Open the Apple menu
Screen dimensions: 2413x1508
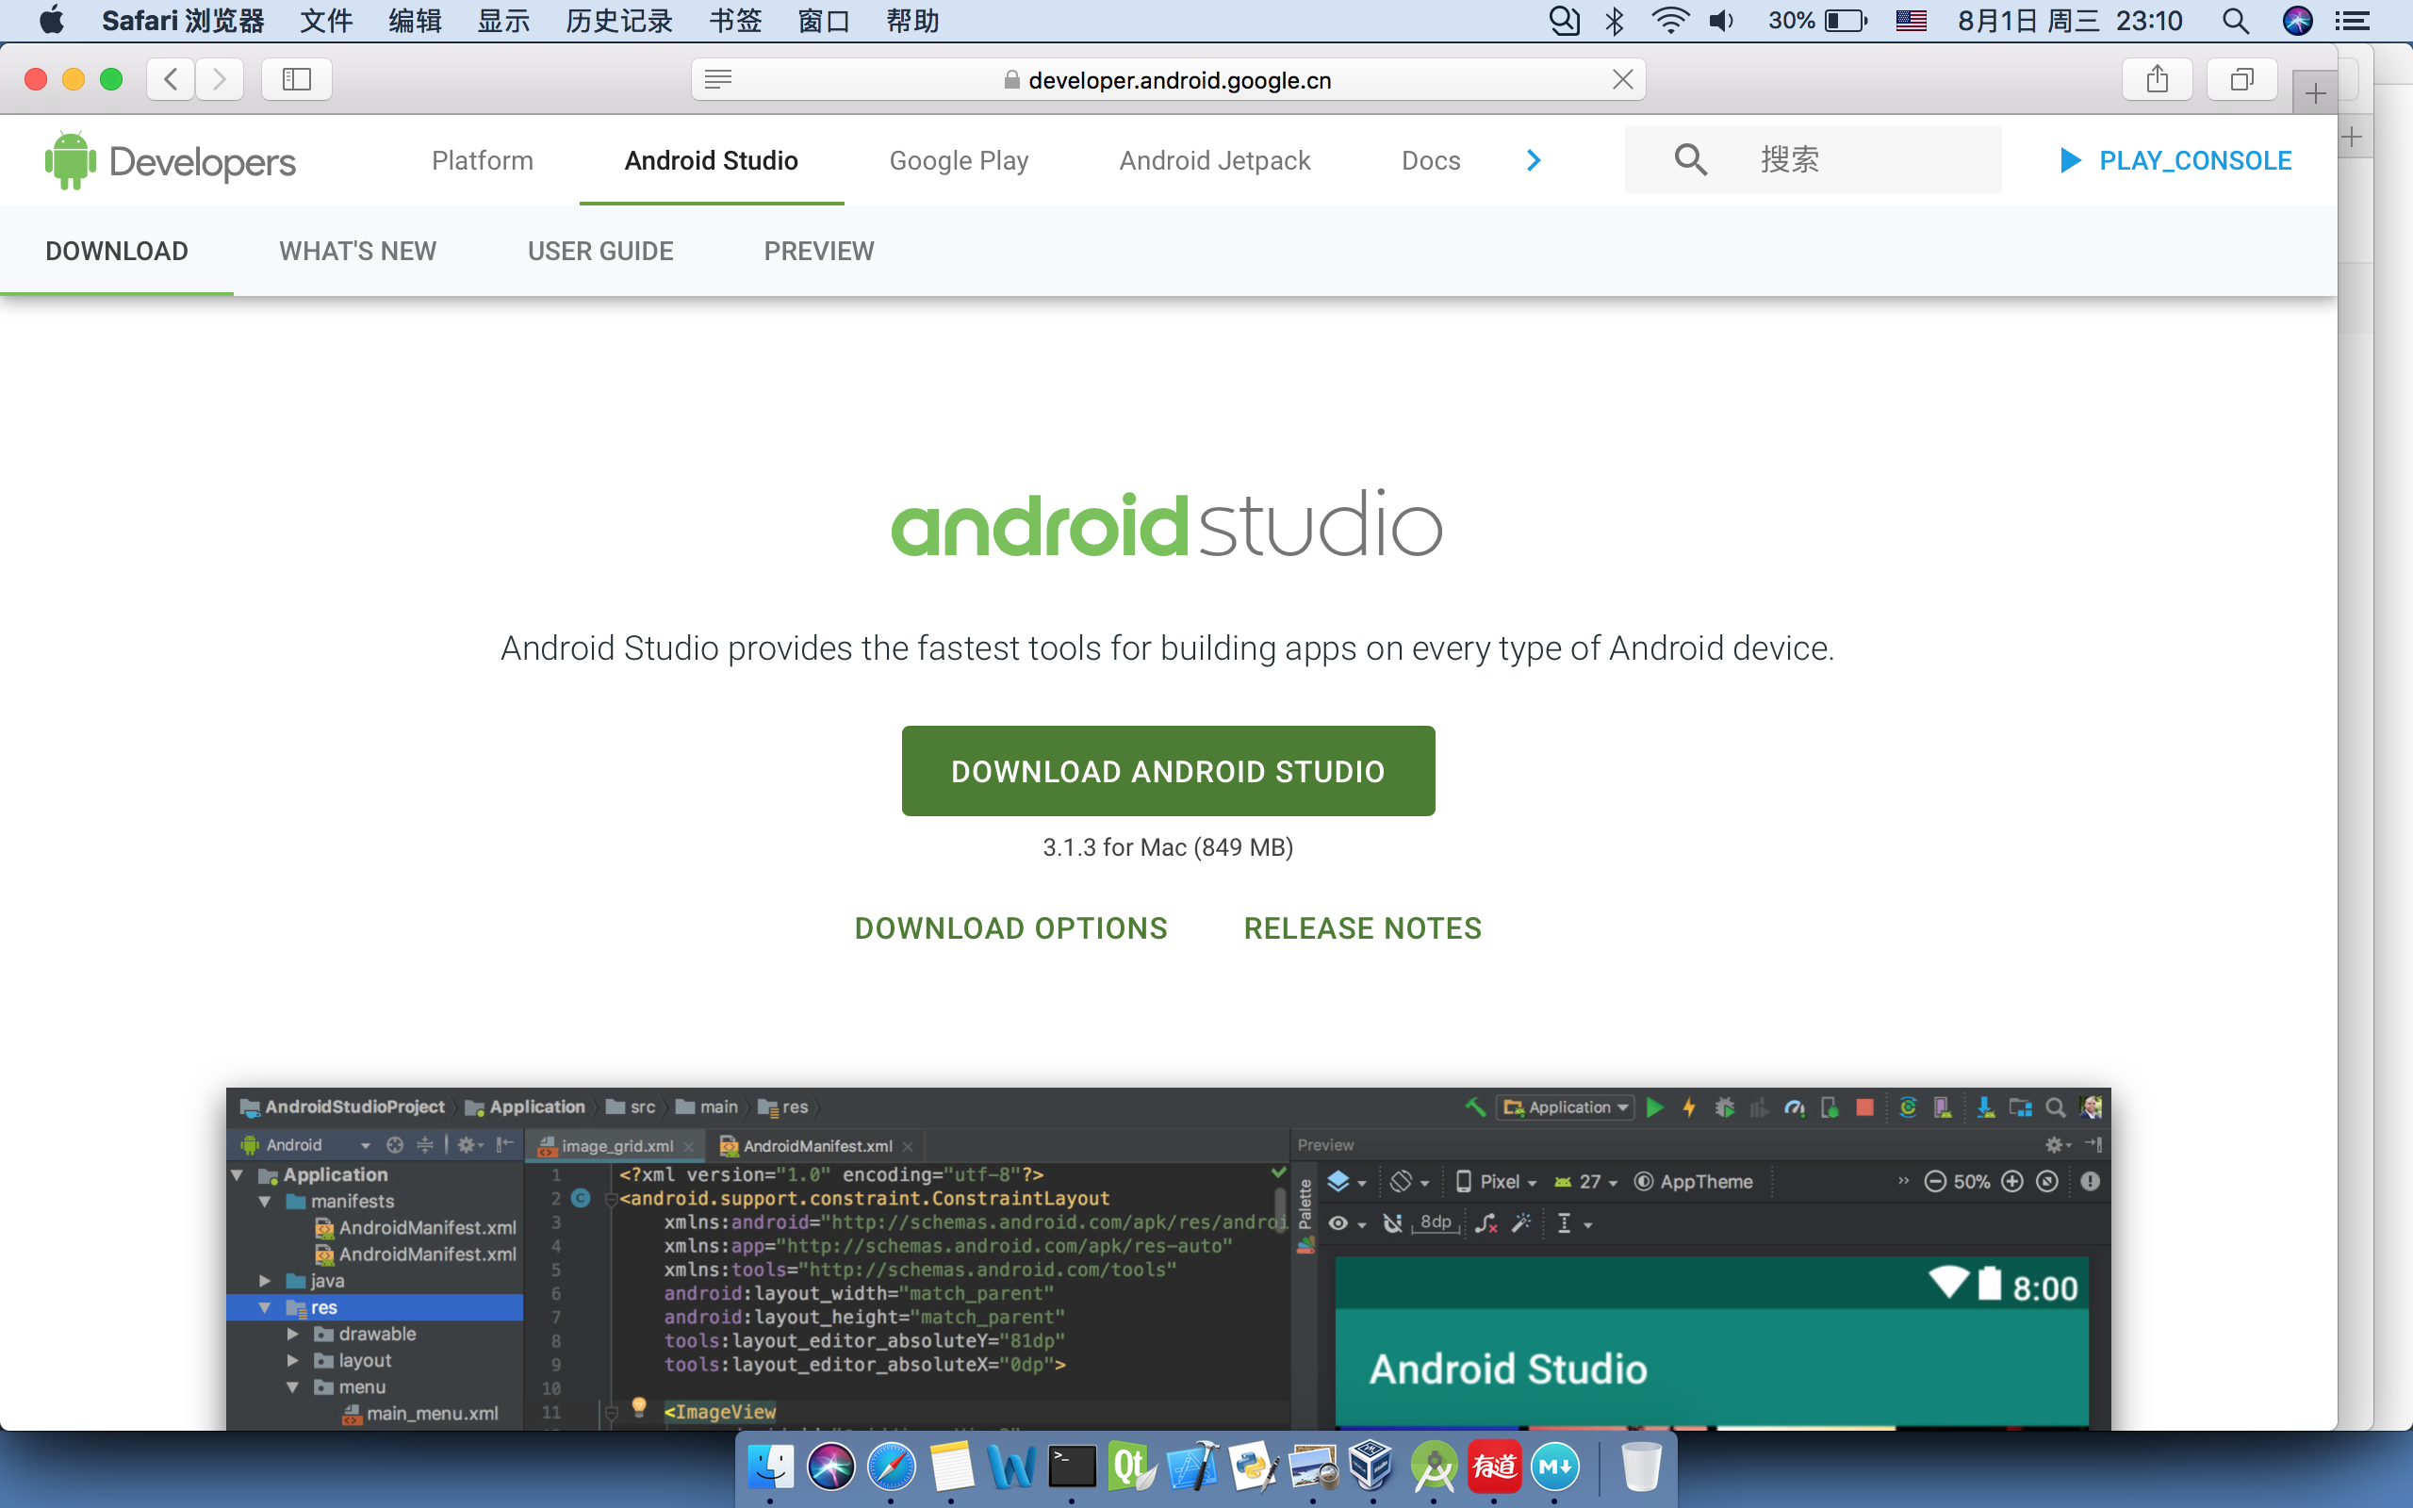pyautogui.click(x=52, y=21)
